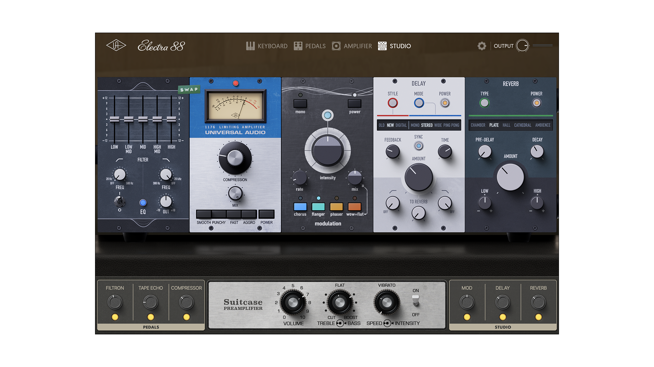Open the PEDALS tab
654x367 pixels.
[310, 46]
